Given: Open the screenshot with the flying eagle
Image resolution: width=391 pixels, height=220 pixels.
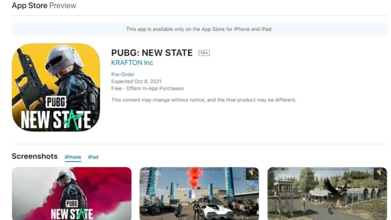Looking at the screenshot, I should click(x=327, y=194).
